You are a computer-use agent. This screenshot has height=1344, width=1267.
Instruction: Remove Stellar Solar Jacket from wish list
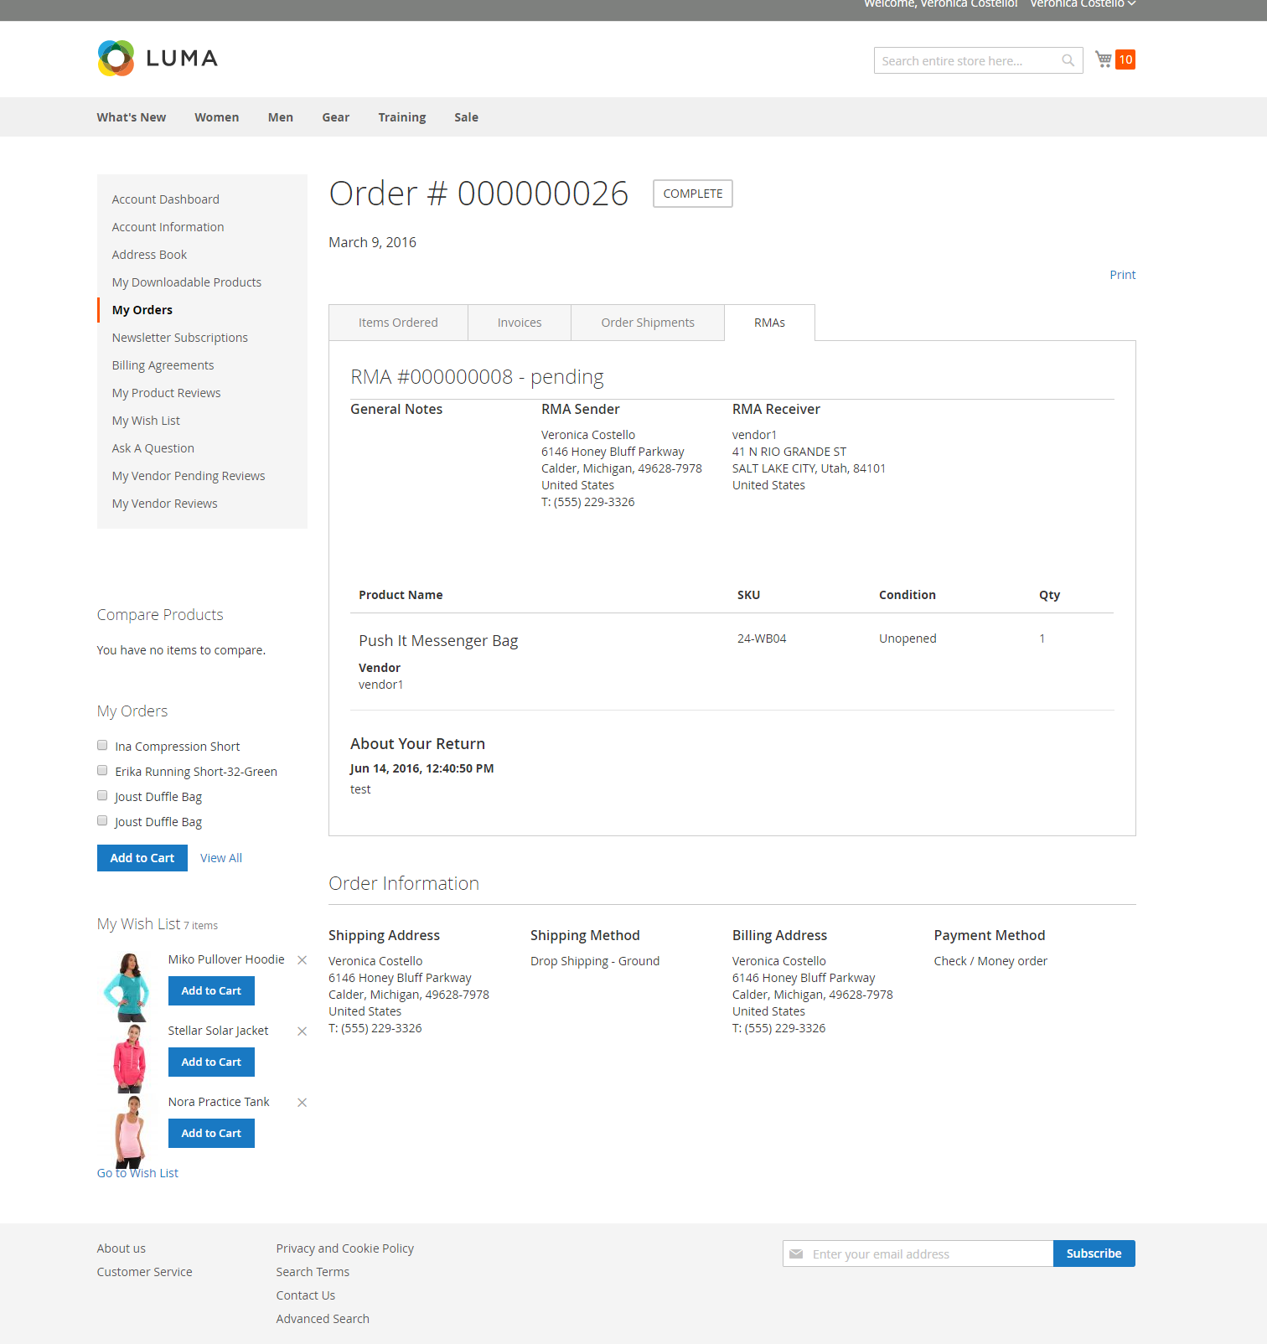302,1031
